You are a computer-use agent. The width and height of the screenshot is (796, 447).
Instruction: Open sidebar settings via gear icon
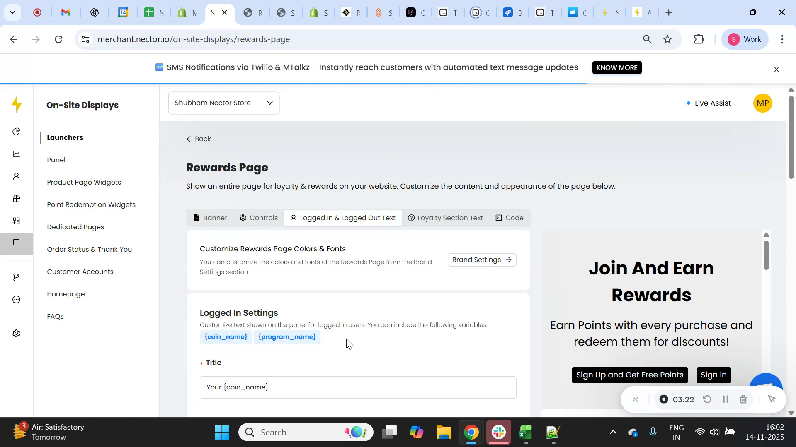[x=17, y=333]
